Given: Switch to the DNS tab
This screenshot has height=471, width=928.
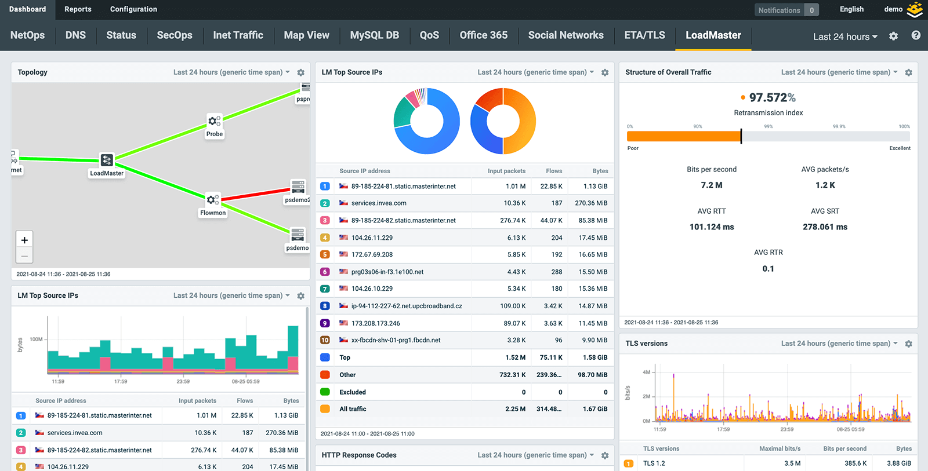Looking at the screenshot, I should 75,35.
